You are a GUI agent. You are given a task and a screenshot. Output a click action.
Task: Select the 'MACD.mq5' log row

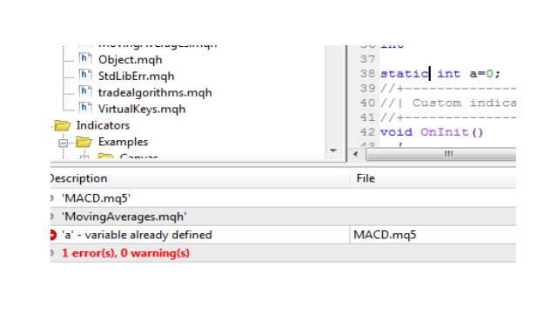point(283,198)
